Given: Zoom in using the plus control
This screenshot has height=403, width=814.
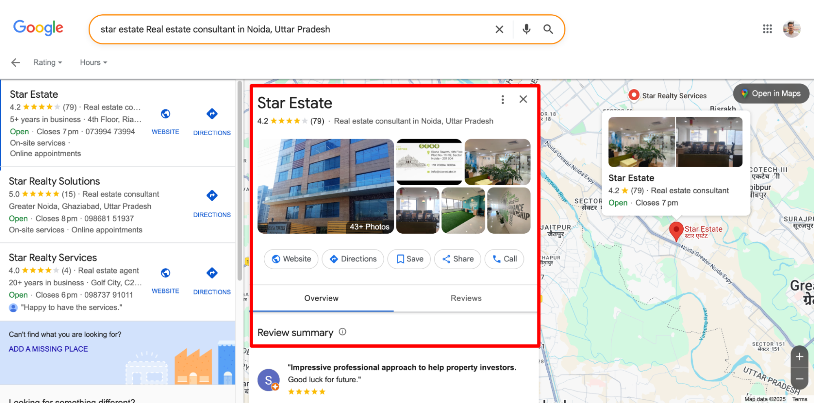Looking at the screenshot, I should (x=799, y=356).
